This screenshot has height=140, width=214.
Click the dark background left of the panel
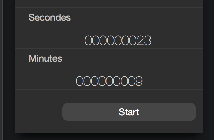[x=7, y=67]
